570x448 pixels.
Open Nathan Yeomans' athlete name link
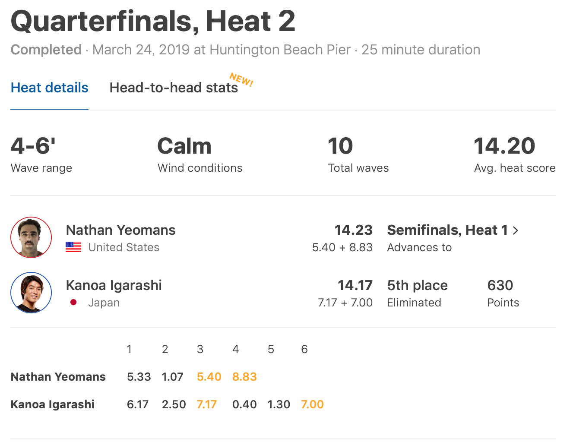(120, 230)
